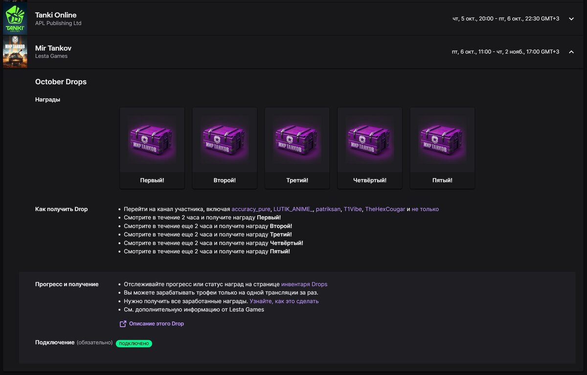Open the Tanki Online game icon
The width and height of the screenshot is (587, 375).
coord(15,19)
